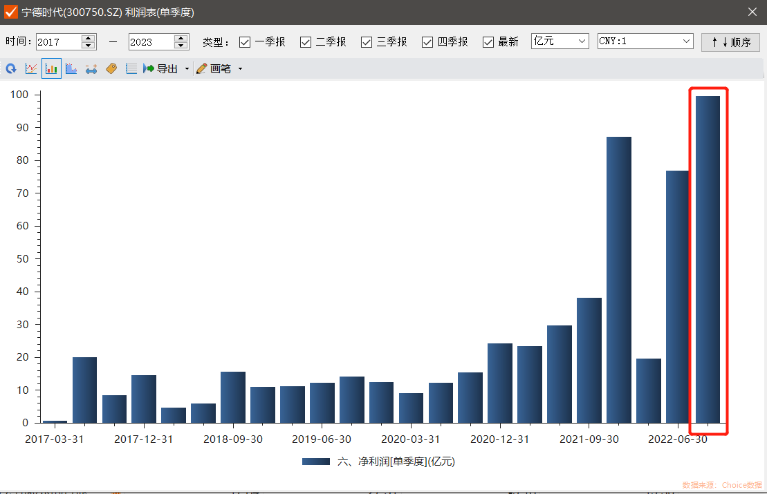Increase the start year 2017 spinner
The image size is (767, 494).
coord(88,38)
